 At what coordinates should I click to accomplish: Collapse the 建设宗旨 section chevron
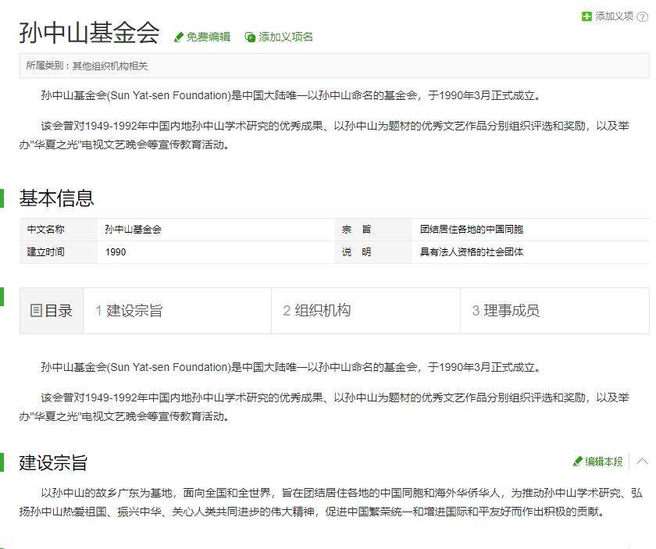click(642, 461)
